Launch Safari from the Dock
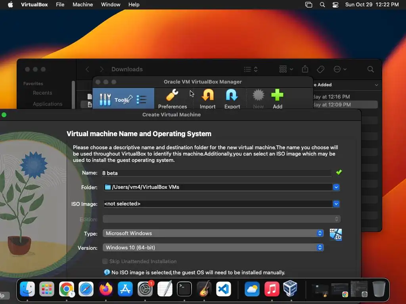 [x=86, y=289]
